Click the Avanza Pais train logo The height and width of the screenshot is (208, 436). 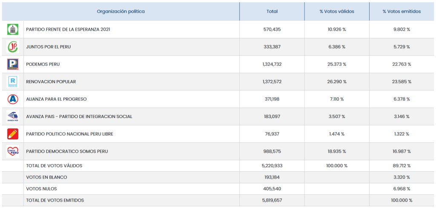pyautogui.click(x=13, y=116)
